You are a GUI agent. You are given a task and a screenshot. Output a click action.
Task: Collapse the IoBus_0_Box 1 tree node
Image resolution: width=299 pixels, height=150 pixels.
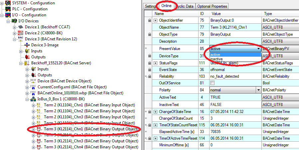coord(27,99)
